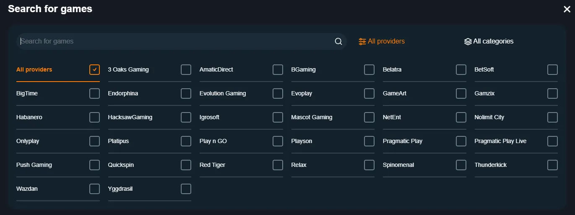Enable the Evolution Gaming checkbox
The image size is (575, 215).
point(278,93)
